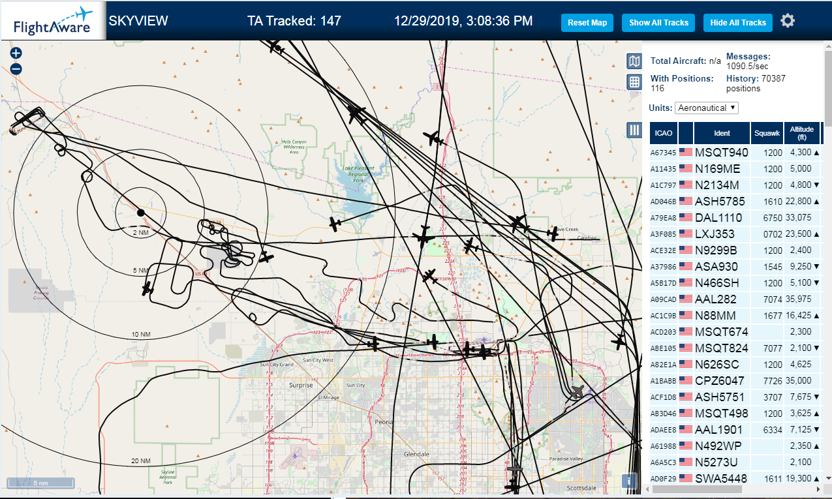Click the Glendale city label on map

click(416, 454)
